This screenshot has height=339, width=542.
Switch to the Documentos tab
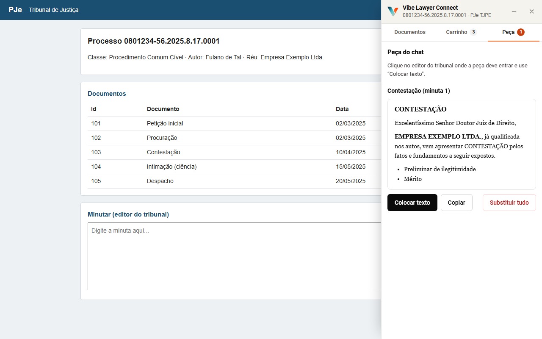pos(410,32)
